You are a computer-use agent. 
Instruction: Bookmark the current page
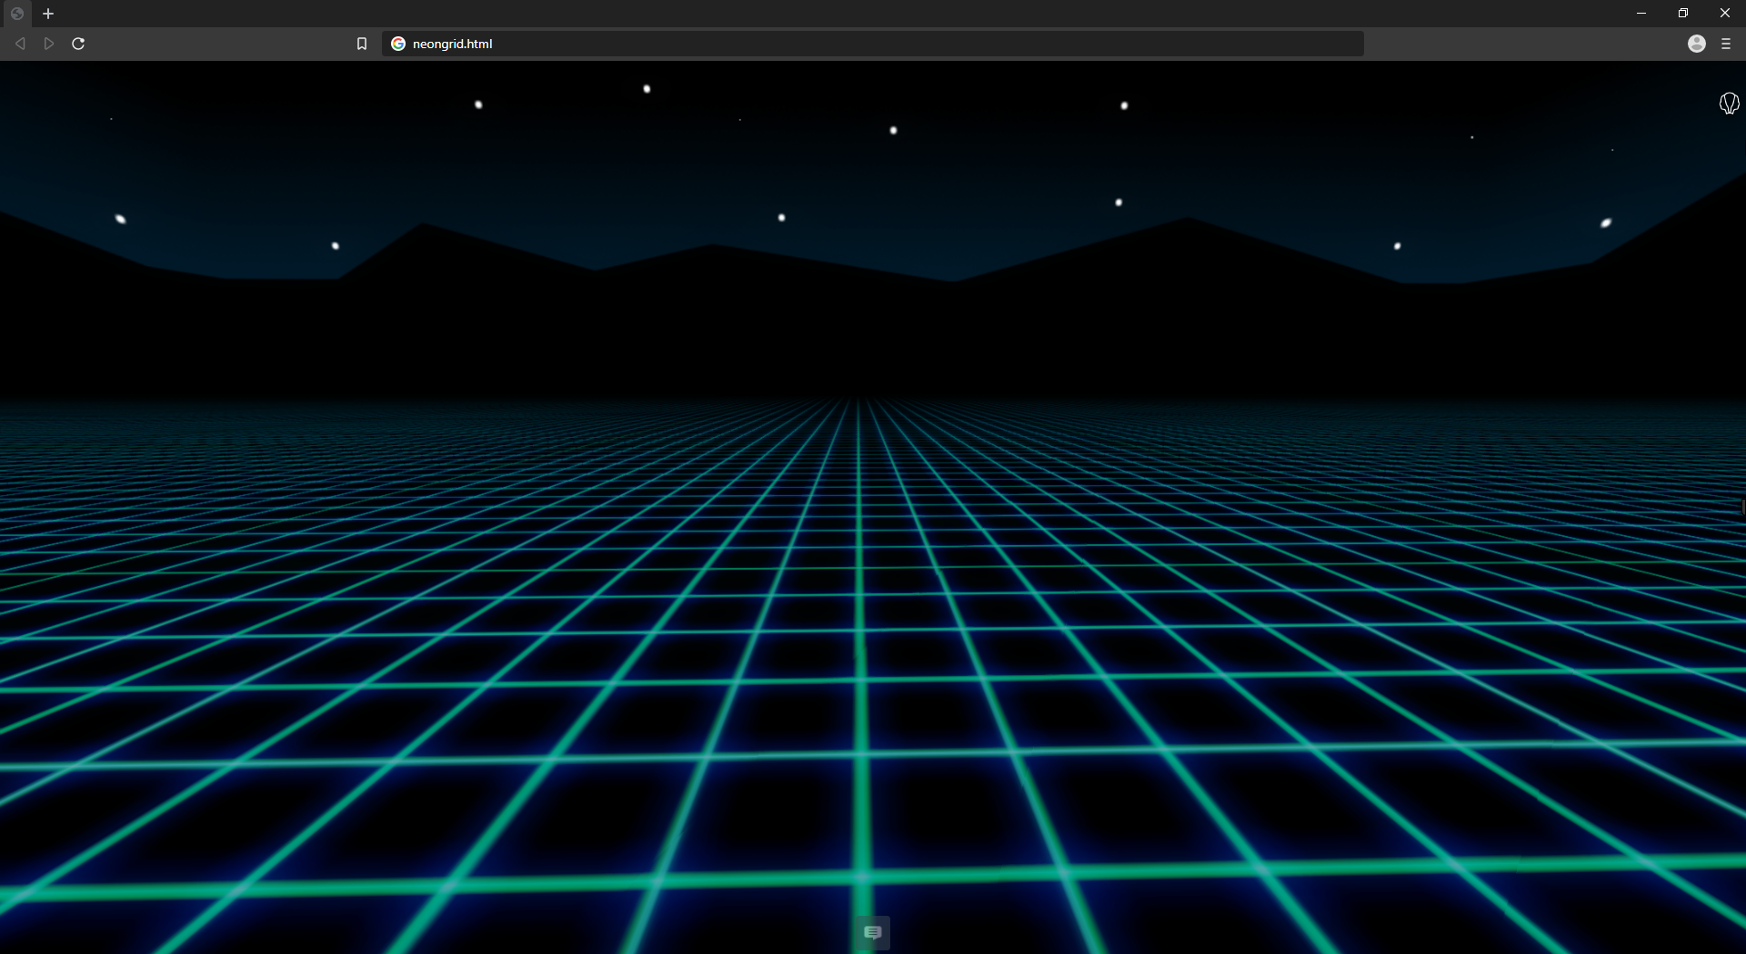coord(362,44)
